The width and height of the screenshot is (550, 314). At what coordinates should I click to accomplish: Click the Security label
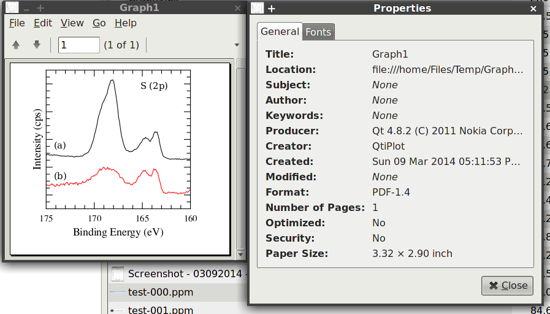tap(290, 238)
